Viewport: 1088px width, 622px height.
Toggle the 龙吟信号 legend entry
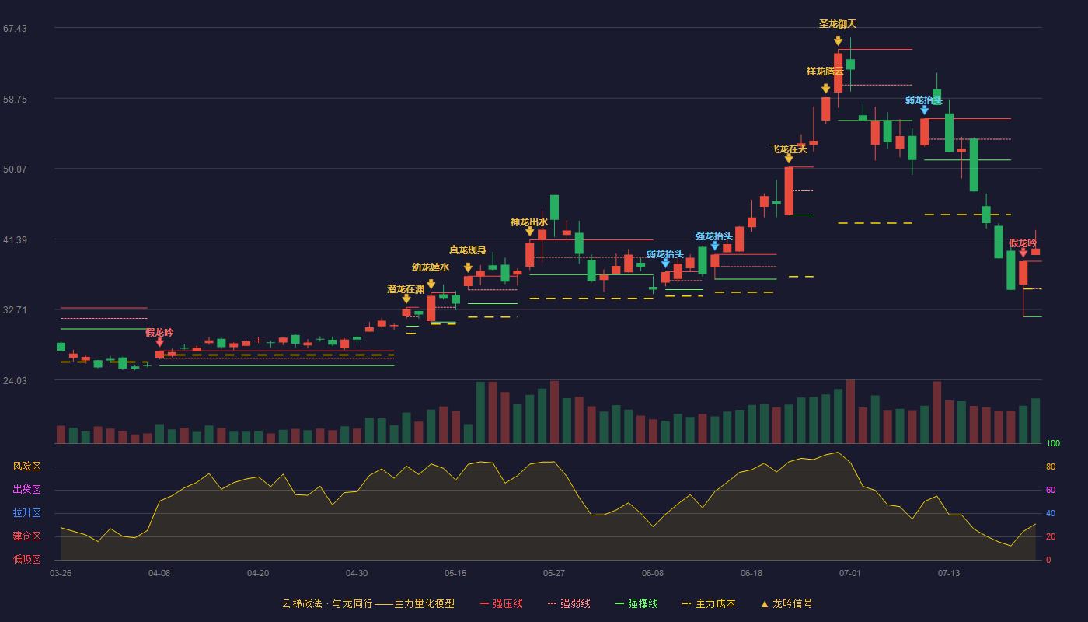pyautogui.click(x=786, y=603)
